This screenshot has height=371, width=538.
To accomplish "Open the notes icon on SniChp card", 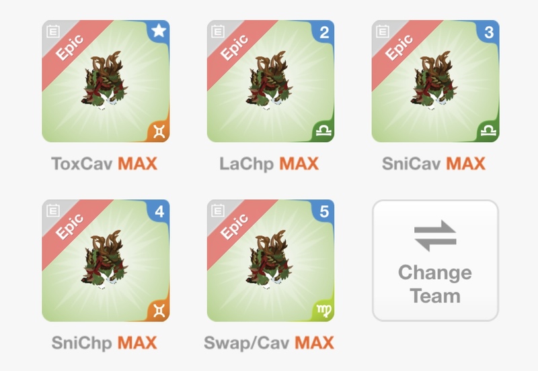I will point(53,211).
